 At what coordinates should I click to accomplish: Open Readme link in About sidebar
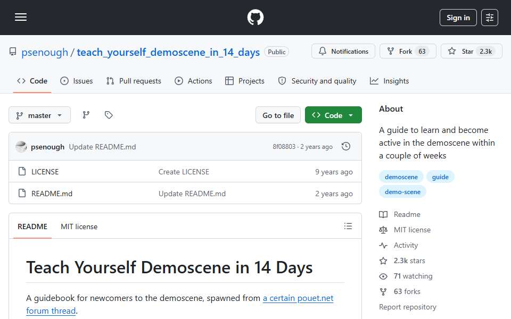pyautogui.click(x=407, y=214)
